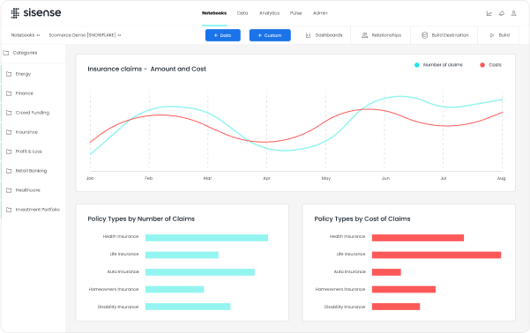Expand the Notebooks breadcrumb chevron
Viewport: 530px width, 333px height.
(38, 35)
